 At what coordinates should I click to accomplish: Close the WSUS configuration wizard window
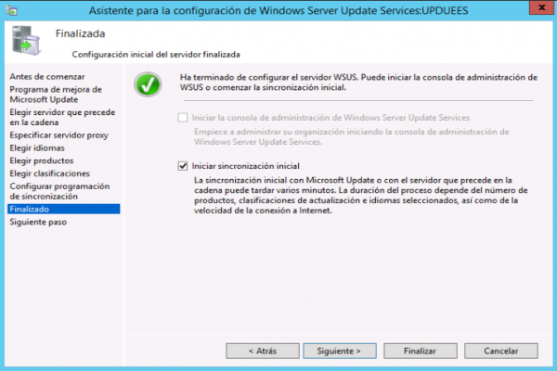click(541, 7)
